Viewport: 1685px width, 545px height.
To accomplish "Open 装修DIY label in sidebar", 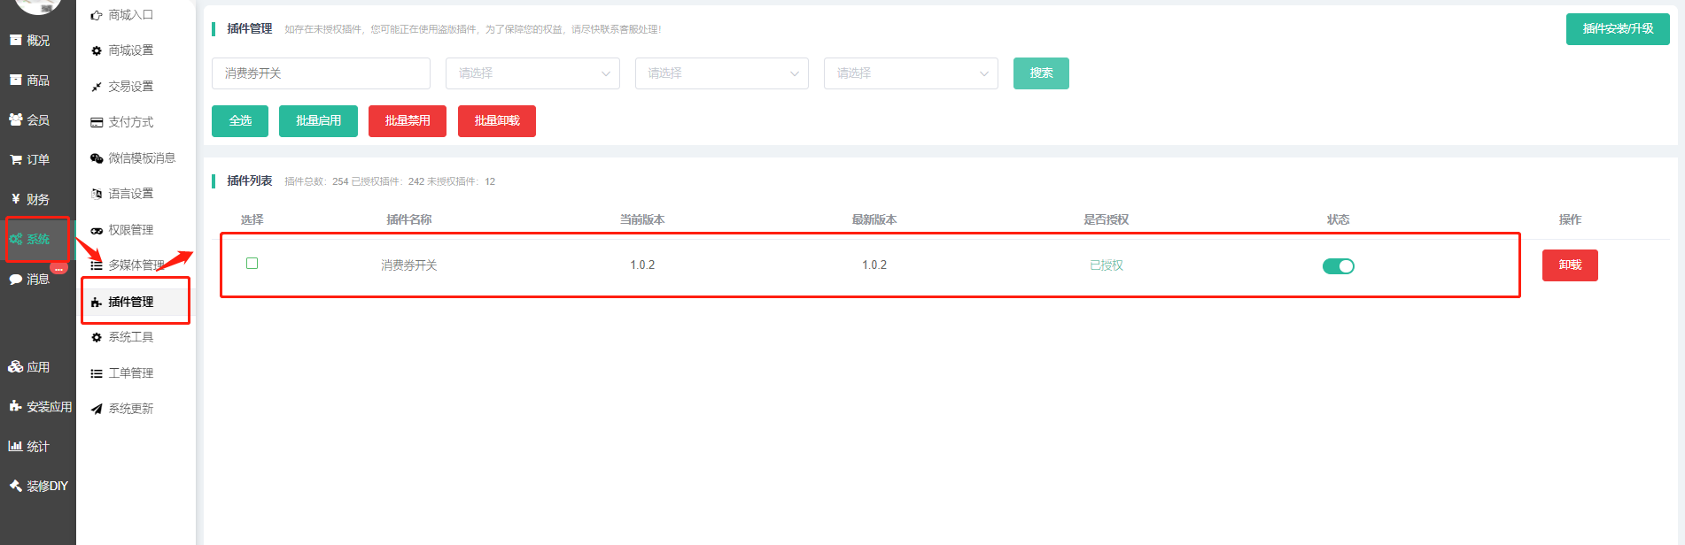I will point(47,487).
